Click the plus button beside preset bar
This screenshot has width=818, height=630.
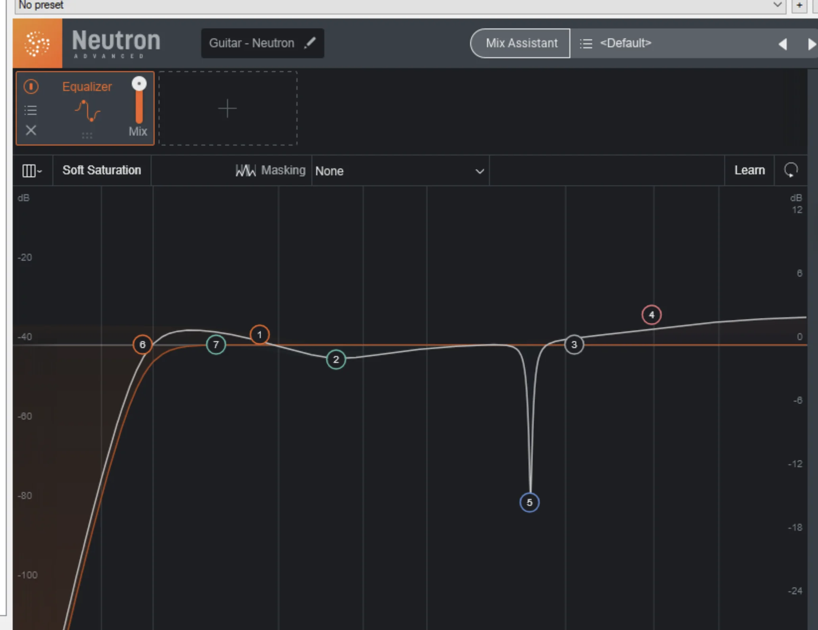(x=799, y=6)
